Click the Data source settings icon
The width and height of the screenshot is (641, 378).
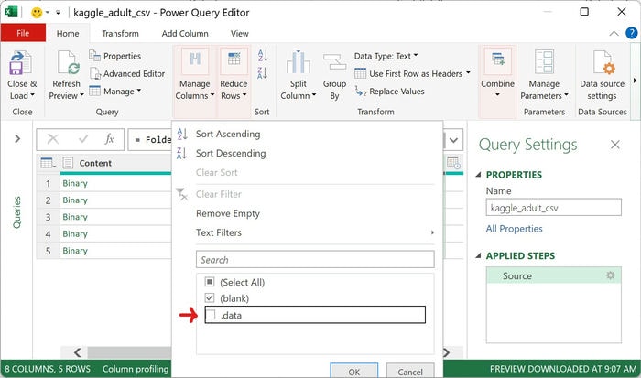coord(603,62)
